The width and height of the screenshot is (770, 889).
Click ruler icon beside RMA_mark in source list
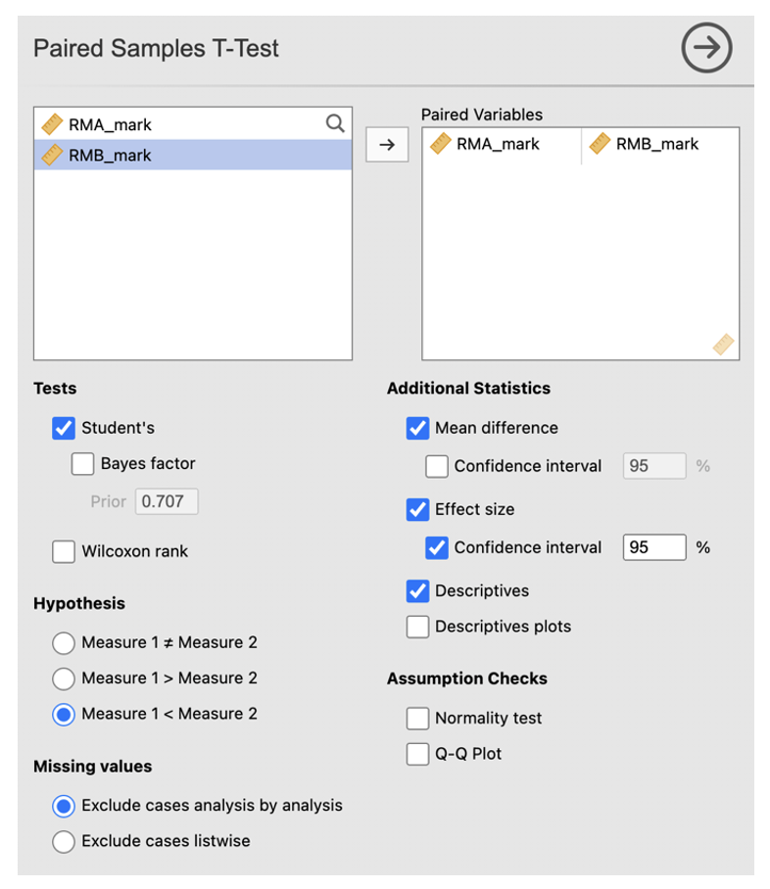click(52, 124)
